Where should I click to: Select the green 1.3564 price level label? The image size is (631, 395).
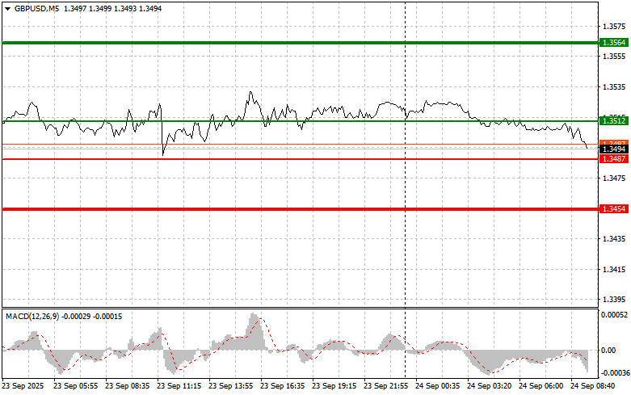click(x=614, y=43)
